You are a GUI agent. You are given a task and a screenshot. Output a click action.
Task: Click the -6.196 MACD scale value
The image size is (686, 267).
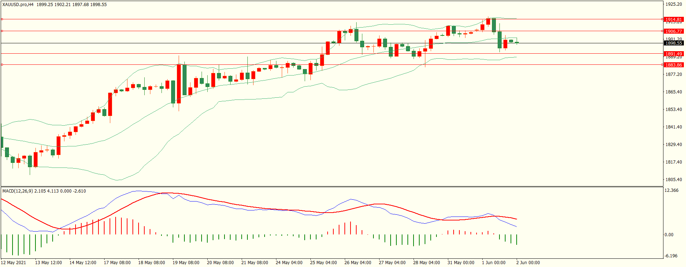(x=671, y=256)
